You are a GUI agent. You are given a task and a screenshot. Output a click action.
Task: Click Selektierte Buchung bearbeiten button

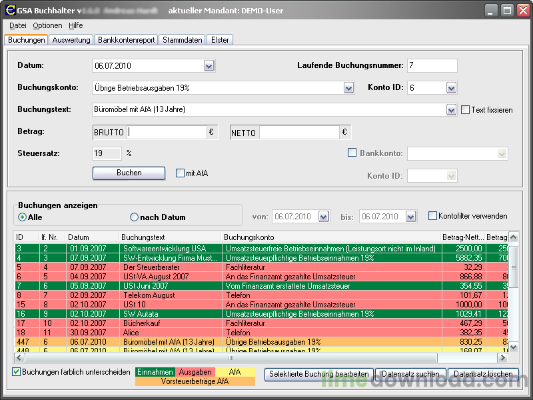point(318,374)
